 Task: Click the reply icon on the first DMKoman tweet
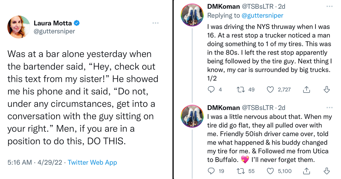point(211,90)
